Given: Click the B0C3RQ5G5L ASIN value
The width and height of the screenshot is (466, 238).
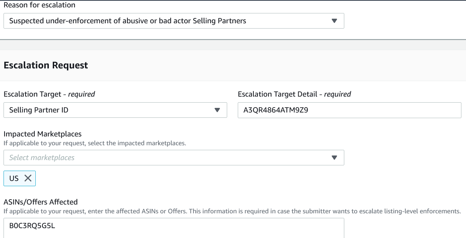Looking at the screenshot, I should [x=32, y=226].
